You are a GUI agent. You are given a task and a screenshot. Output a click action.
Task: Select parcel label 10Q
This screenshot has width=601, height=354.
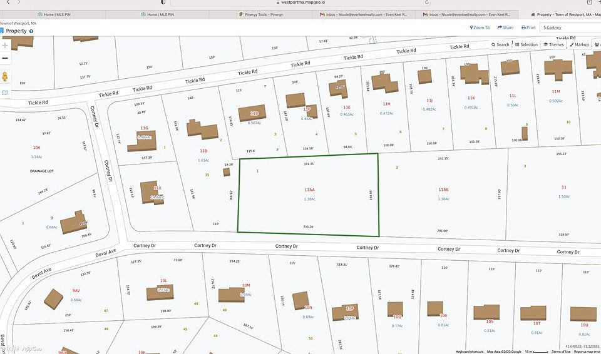[398, 317]
